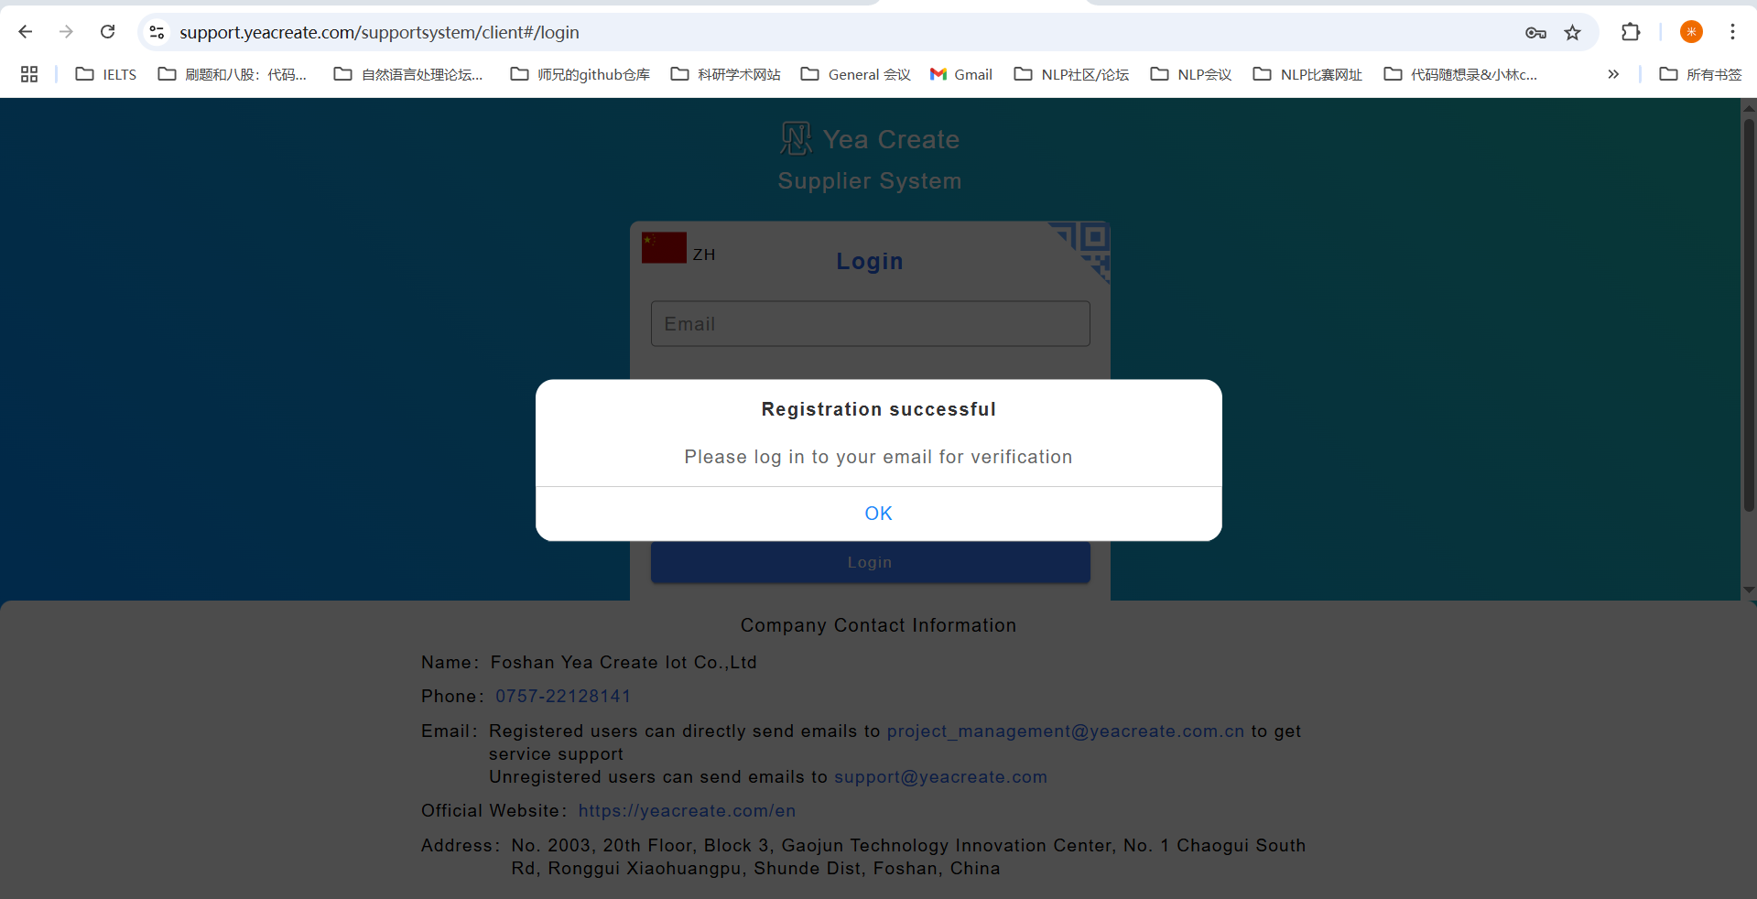Open Chrome three-dot menu

pyautogui.click(x=1732, y=32)
